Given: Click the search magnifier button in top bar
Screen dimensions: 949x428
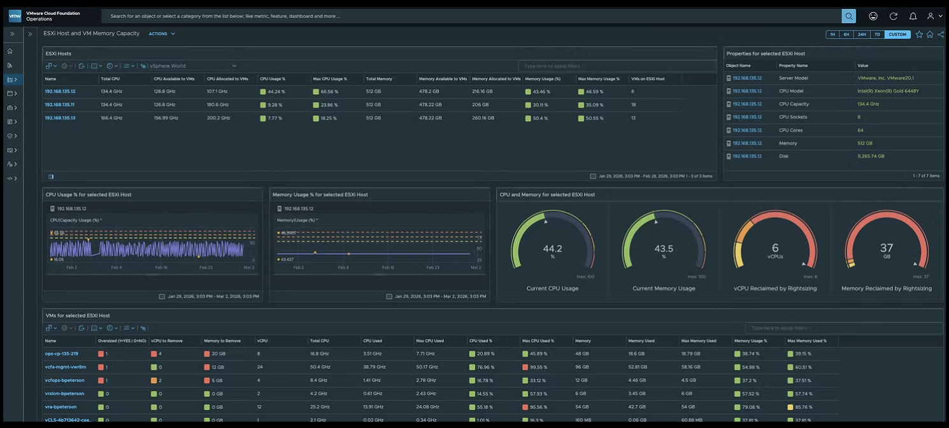Looking at the screenshot, I should (x=848, y=16).
